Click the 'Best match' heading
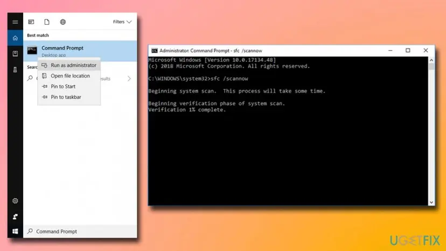Image resolution: width=446 pixels, height=251 pixels. 38,36
